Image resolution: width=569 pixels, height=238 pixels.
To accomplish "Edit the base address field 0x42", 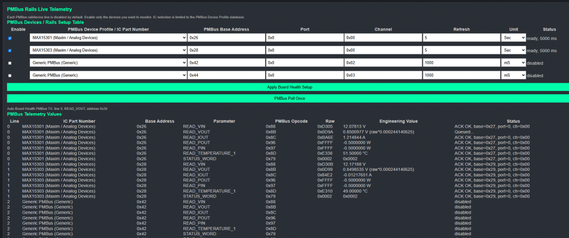I will coord(227,63).
